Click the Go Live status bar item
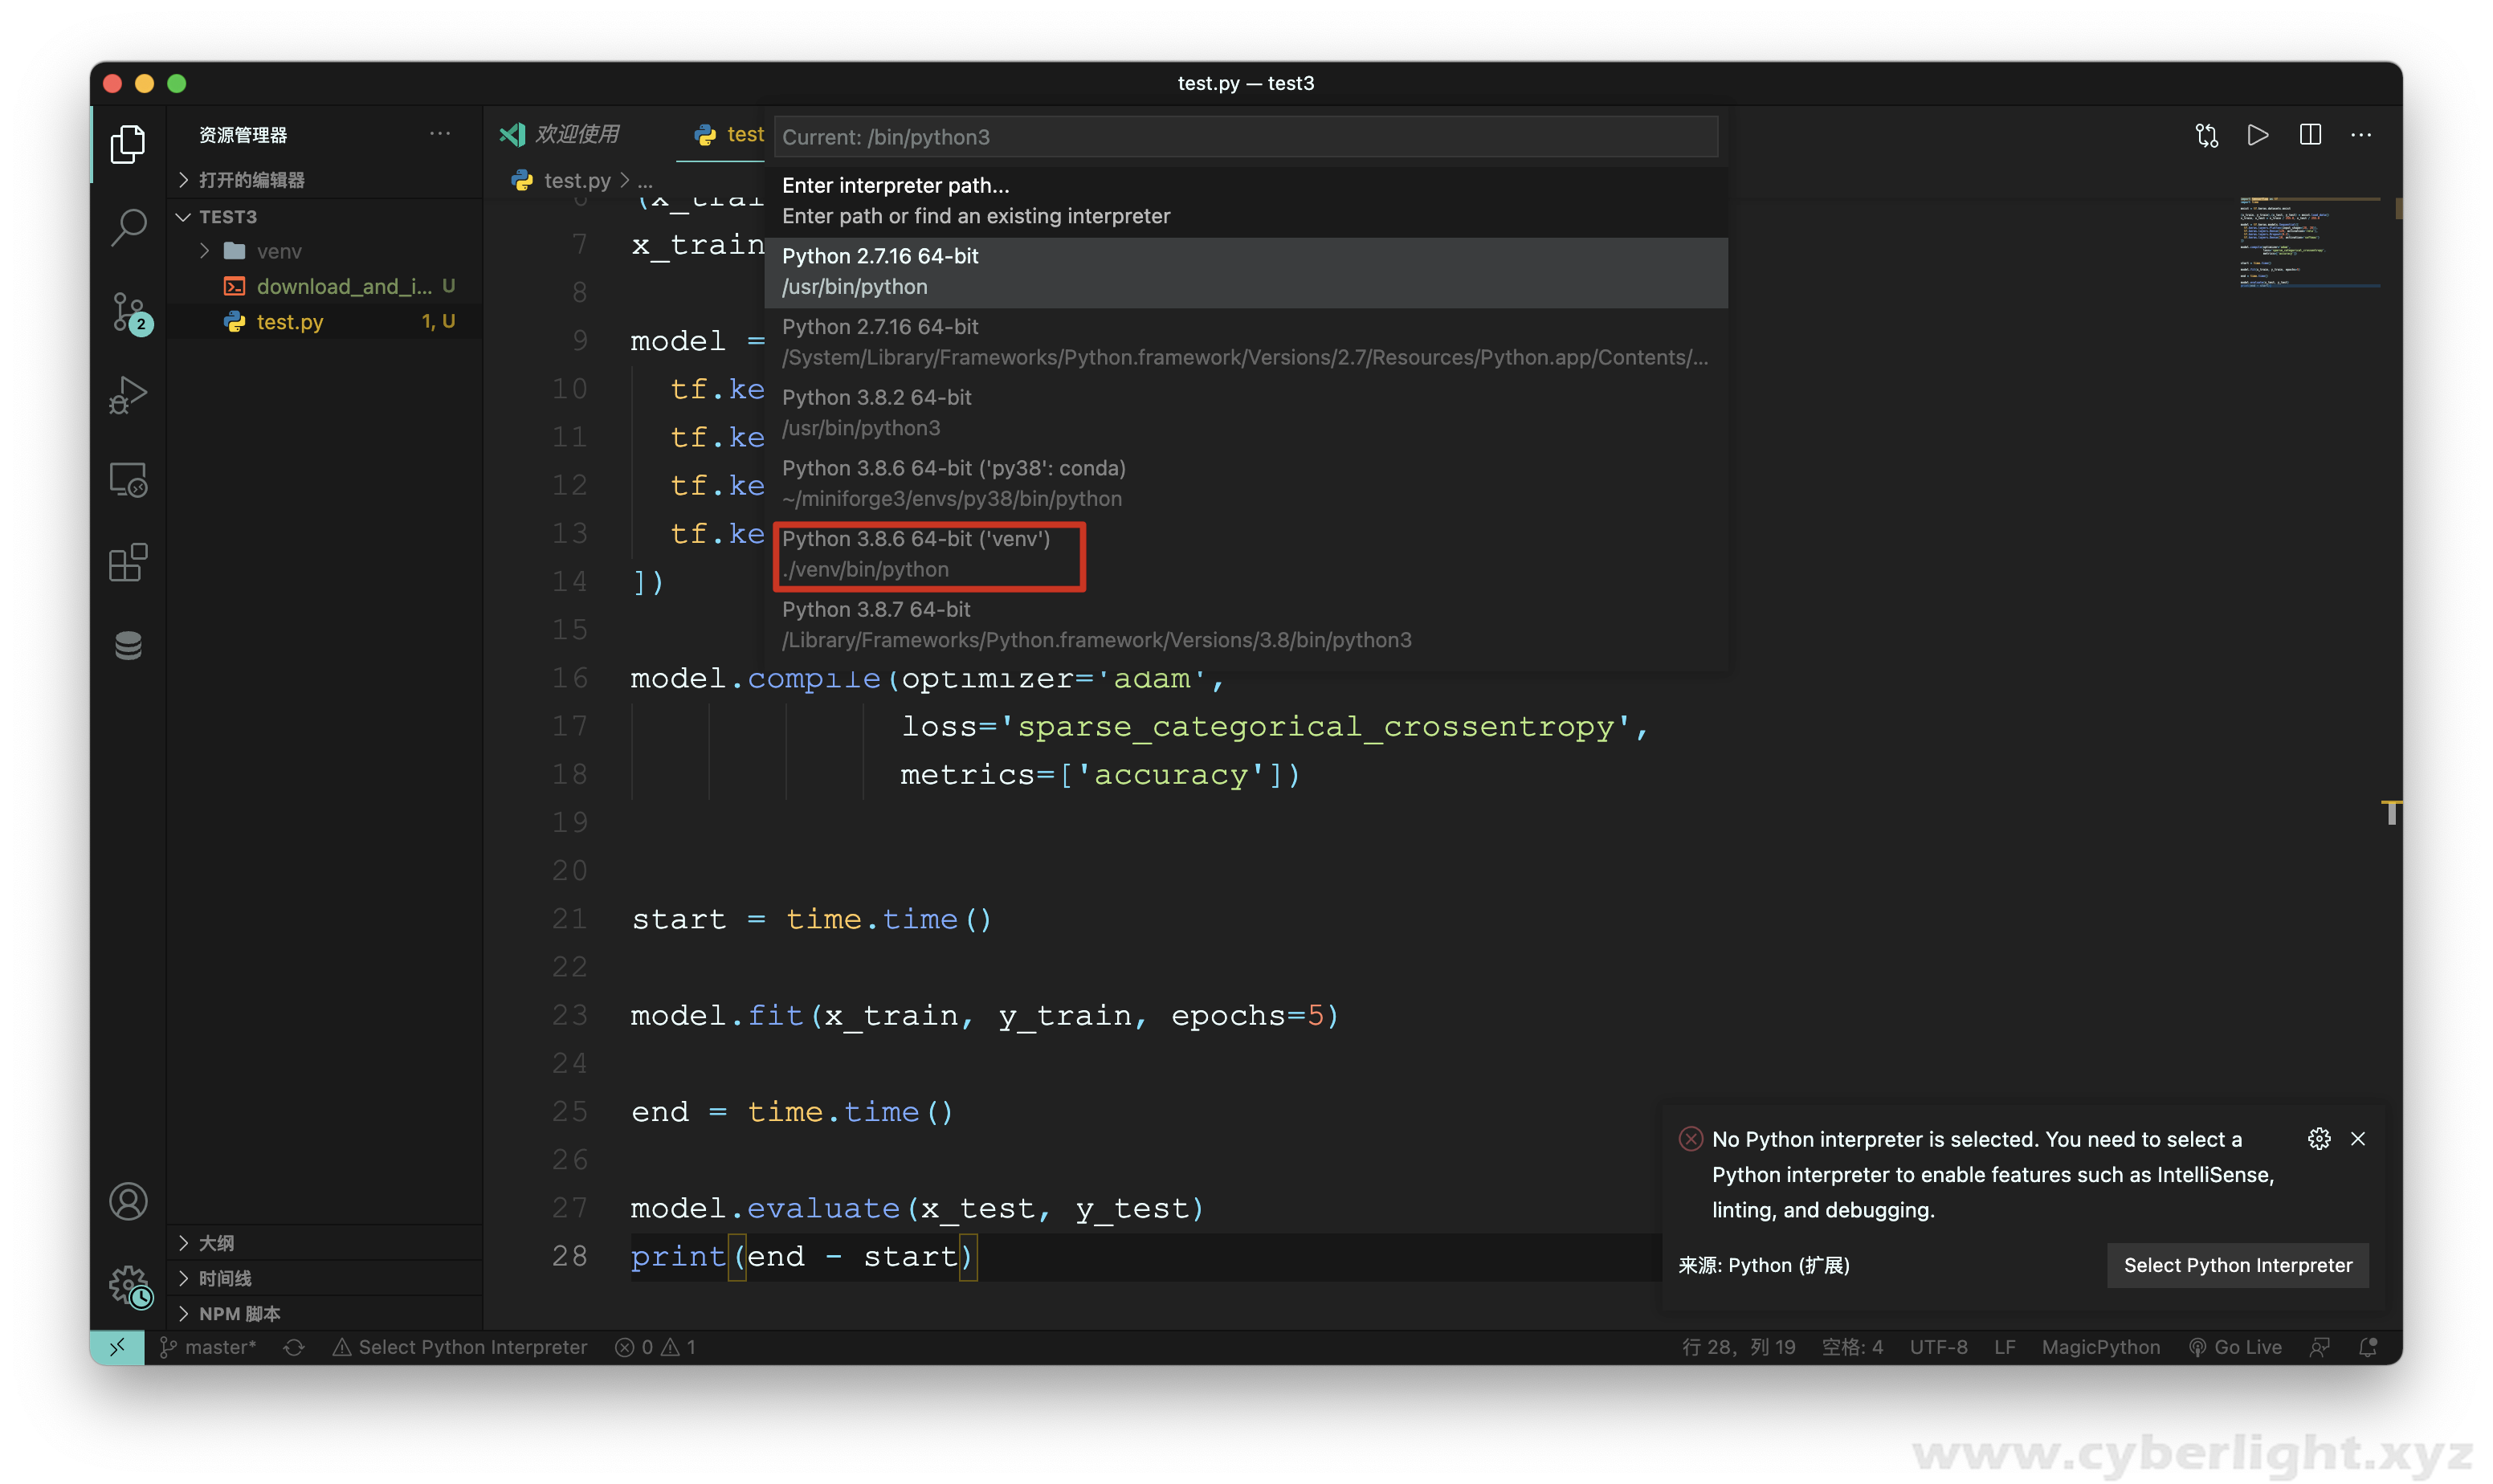The height and width of the screenshot is (1484, 2493). [2235, 1347]
